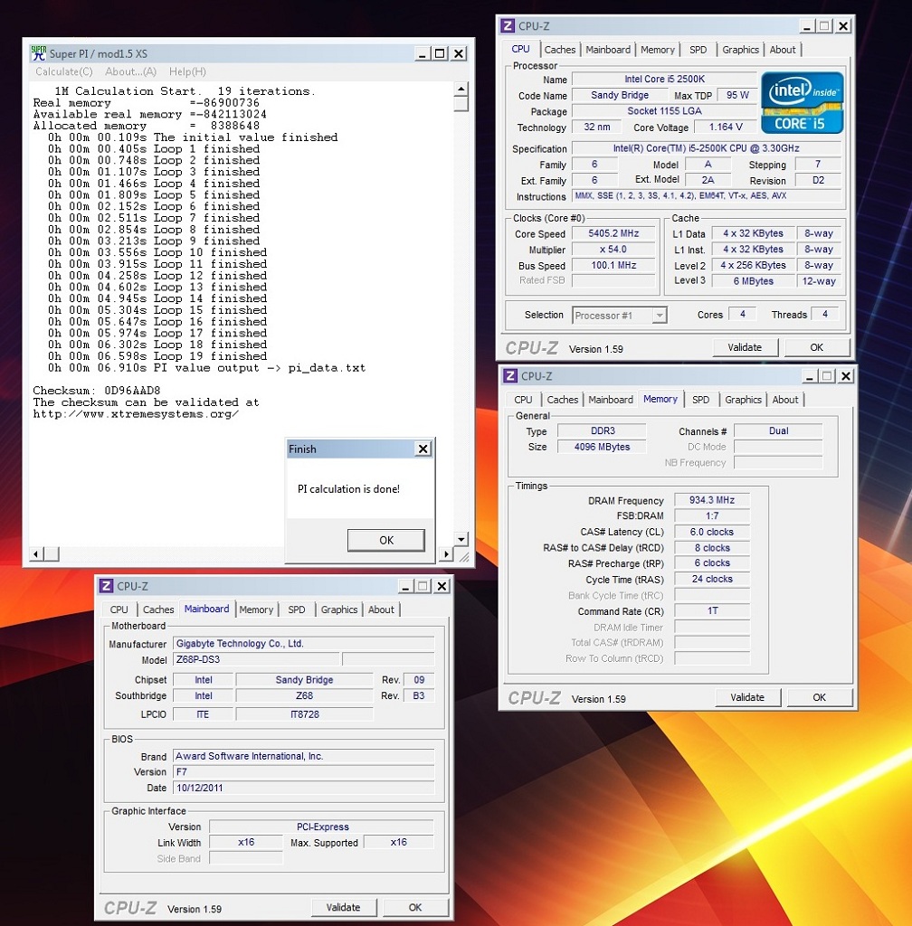The image size is (912, 926).
Task: Click OK in the Mainboard CPU-Z window
Action: (x=415, y=907)
